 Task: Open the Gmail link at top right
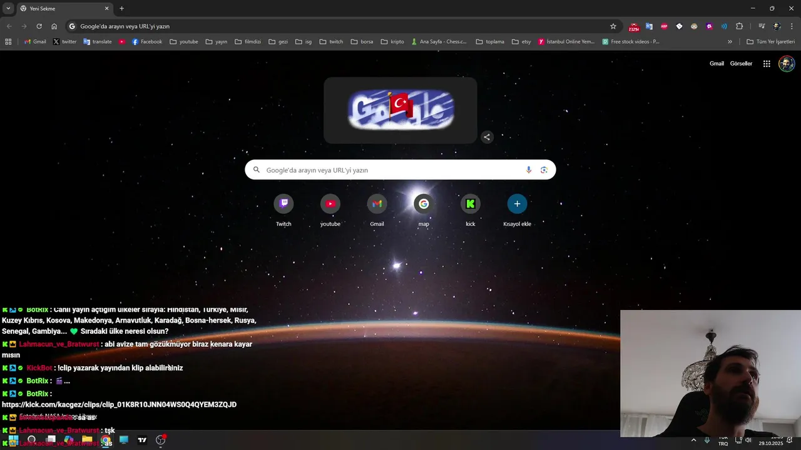click(717, 64)
